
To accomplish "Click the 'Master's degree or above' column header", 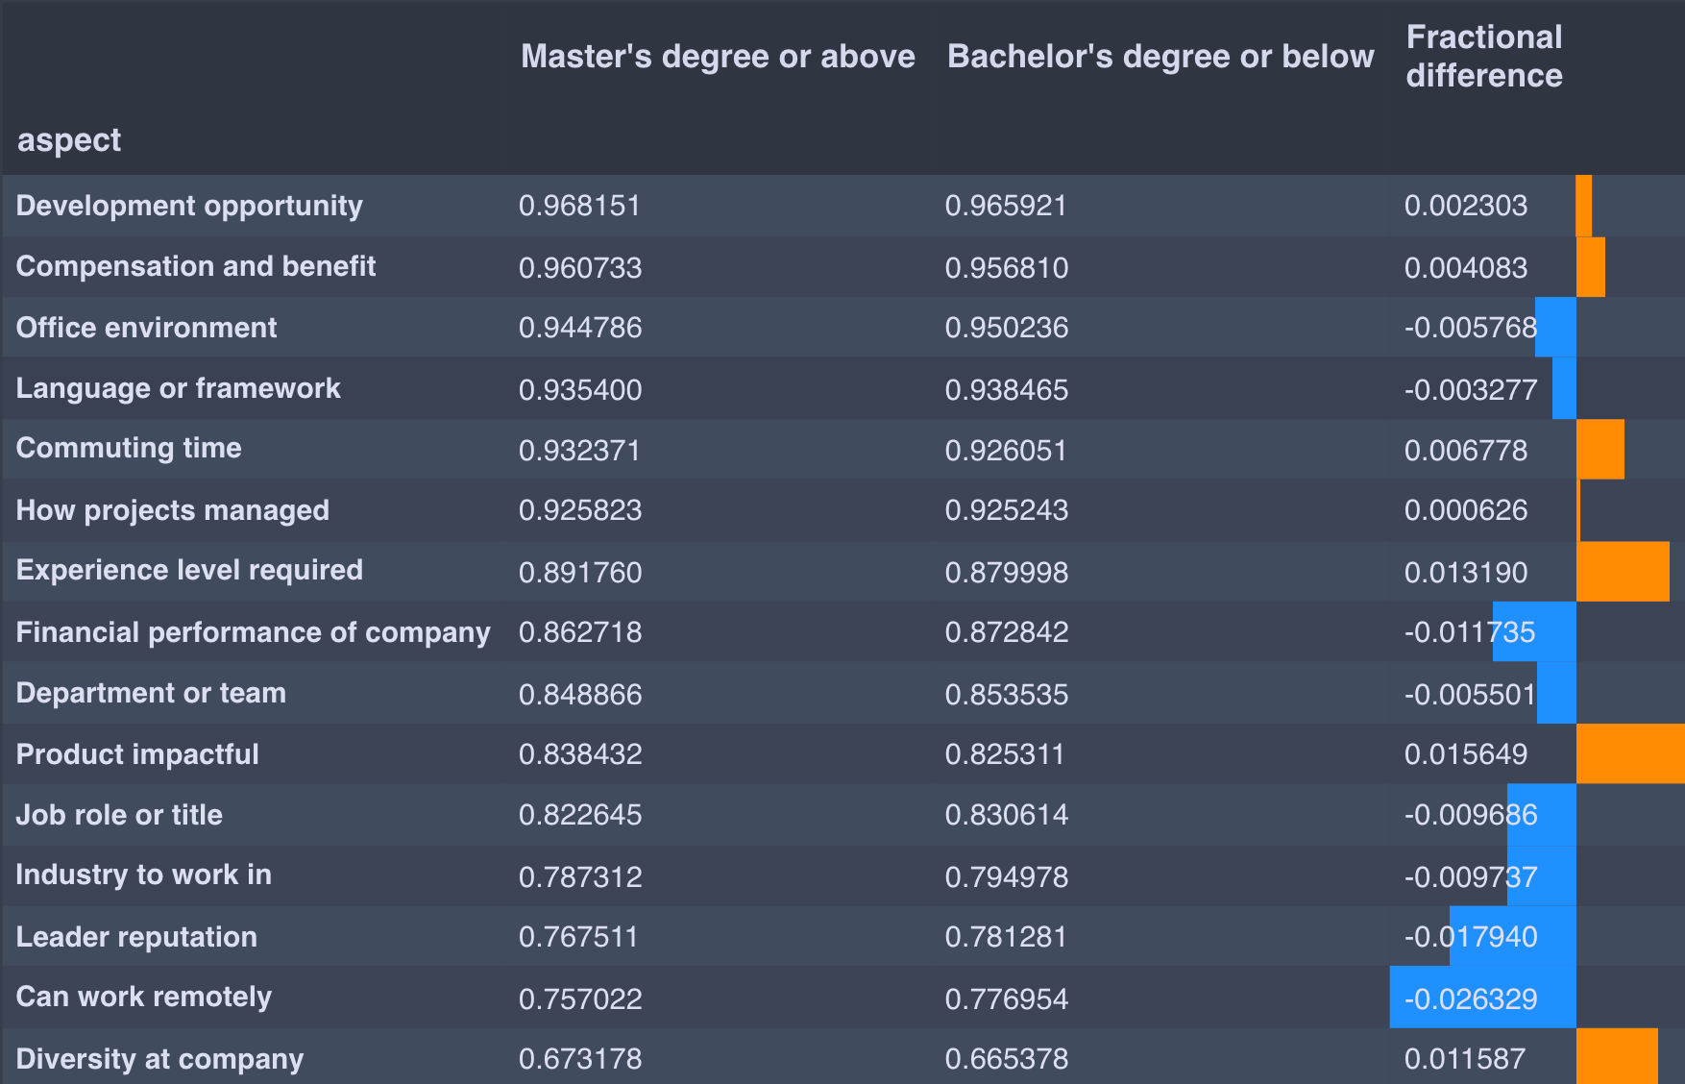I will point(718,57).
